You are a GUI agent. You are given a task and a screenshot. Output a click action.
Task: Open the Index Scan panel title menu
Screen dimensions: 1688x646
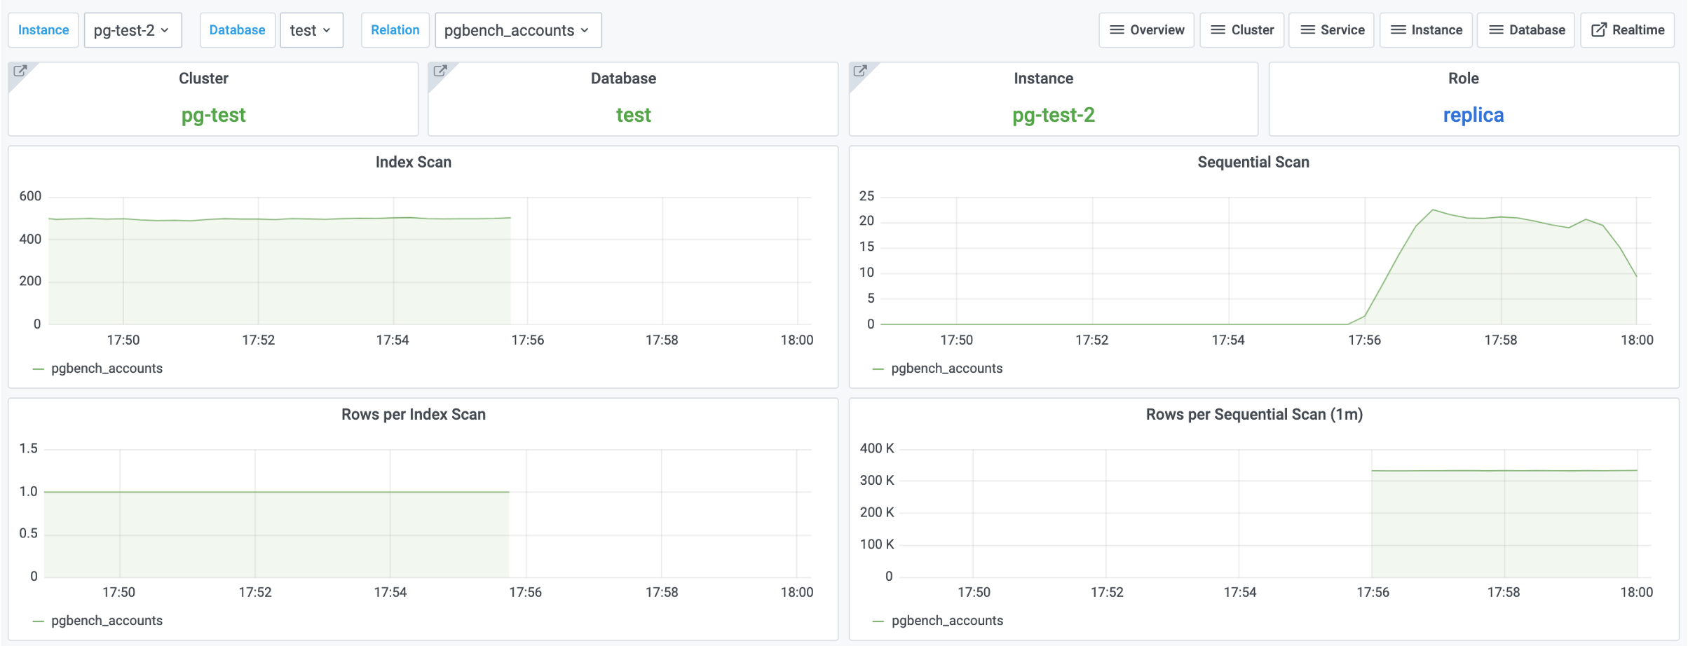pyautogui.click(x=413, y=162)
